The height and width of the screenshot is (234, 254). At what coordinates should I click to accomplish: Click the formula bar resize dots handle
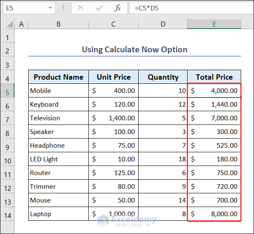[x=63, y=8]
